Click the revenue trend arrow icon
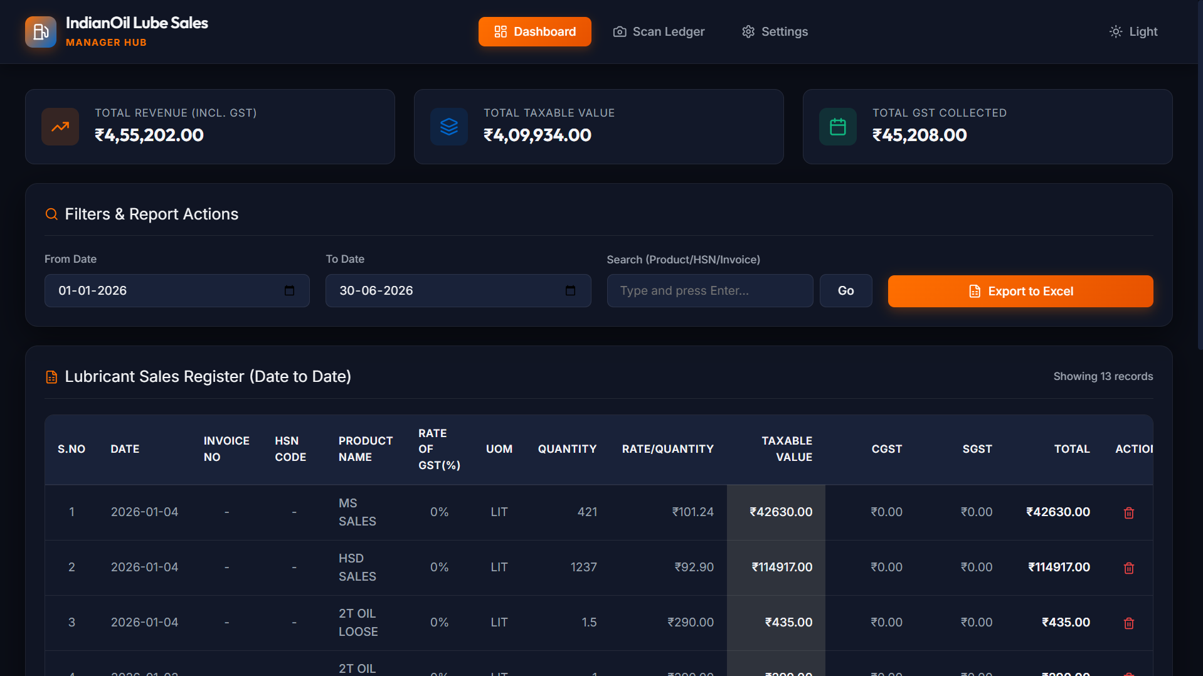Image resolution: width=1203 pixels, height=676 pixels. [x=60, y=127]
